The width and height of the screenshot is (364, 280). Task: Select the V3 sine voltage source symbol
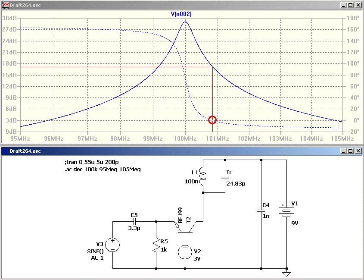(112, 245)
